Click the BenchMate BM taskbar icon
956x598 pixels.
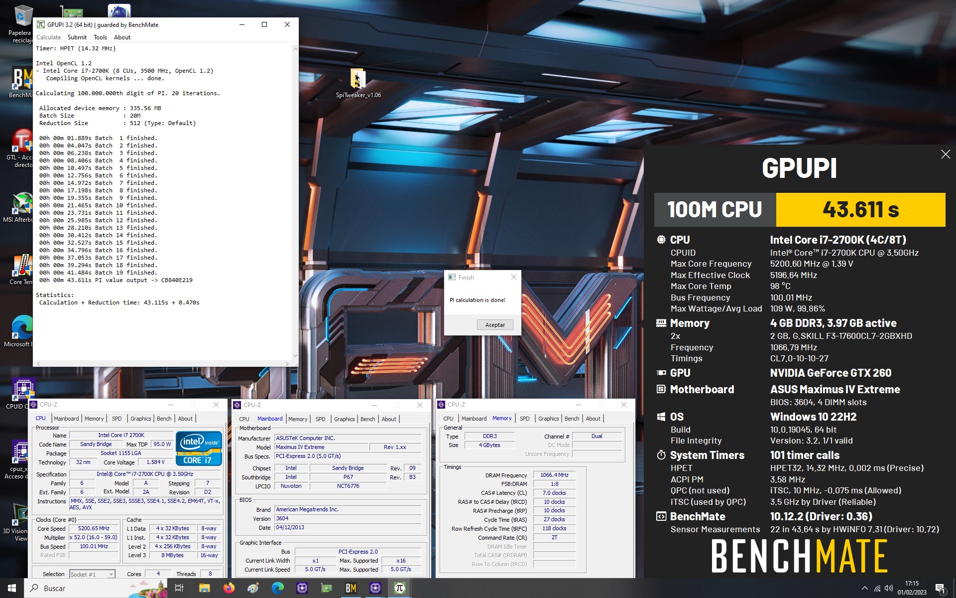tap(351, 588)
